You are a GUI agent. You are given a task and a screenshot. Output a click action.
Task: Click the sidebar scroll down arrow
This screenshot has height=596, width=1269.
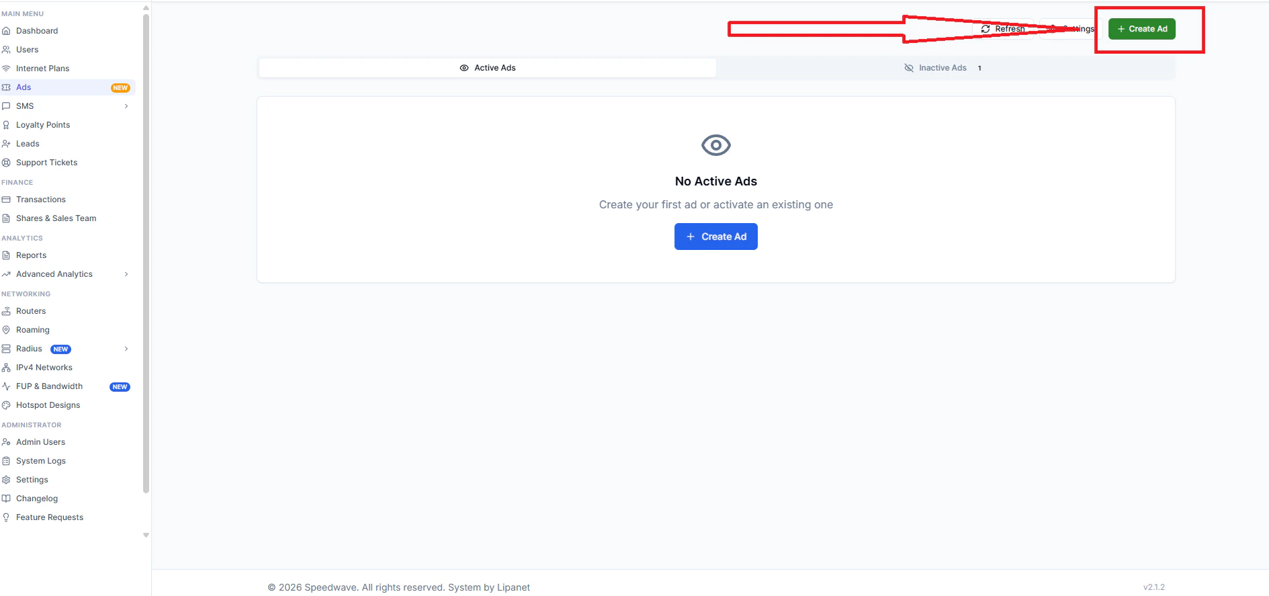(146, 536)
